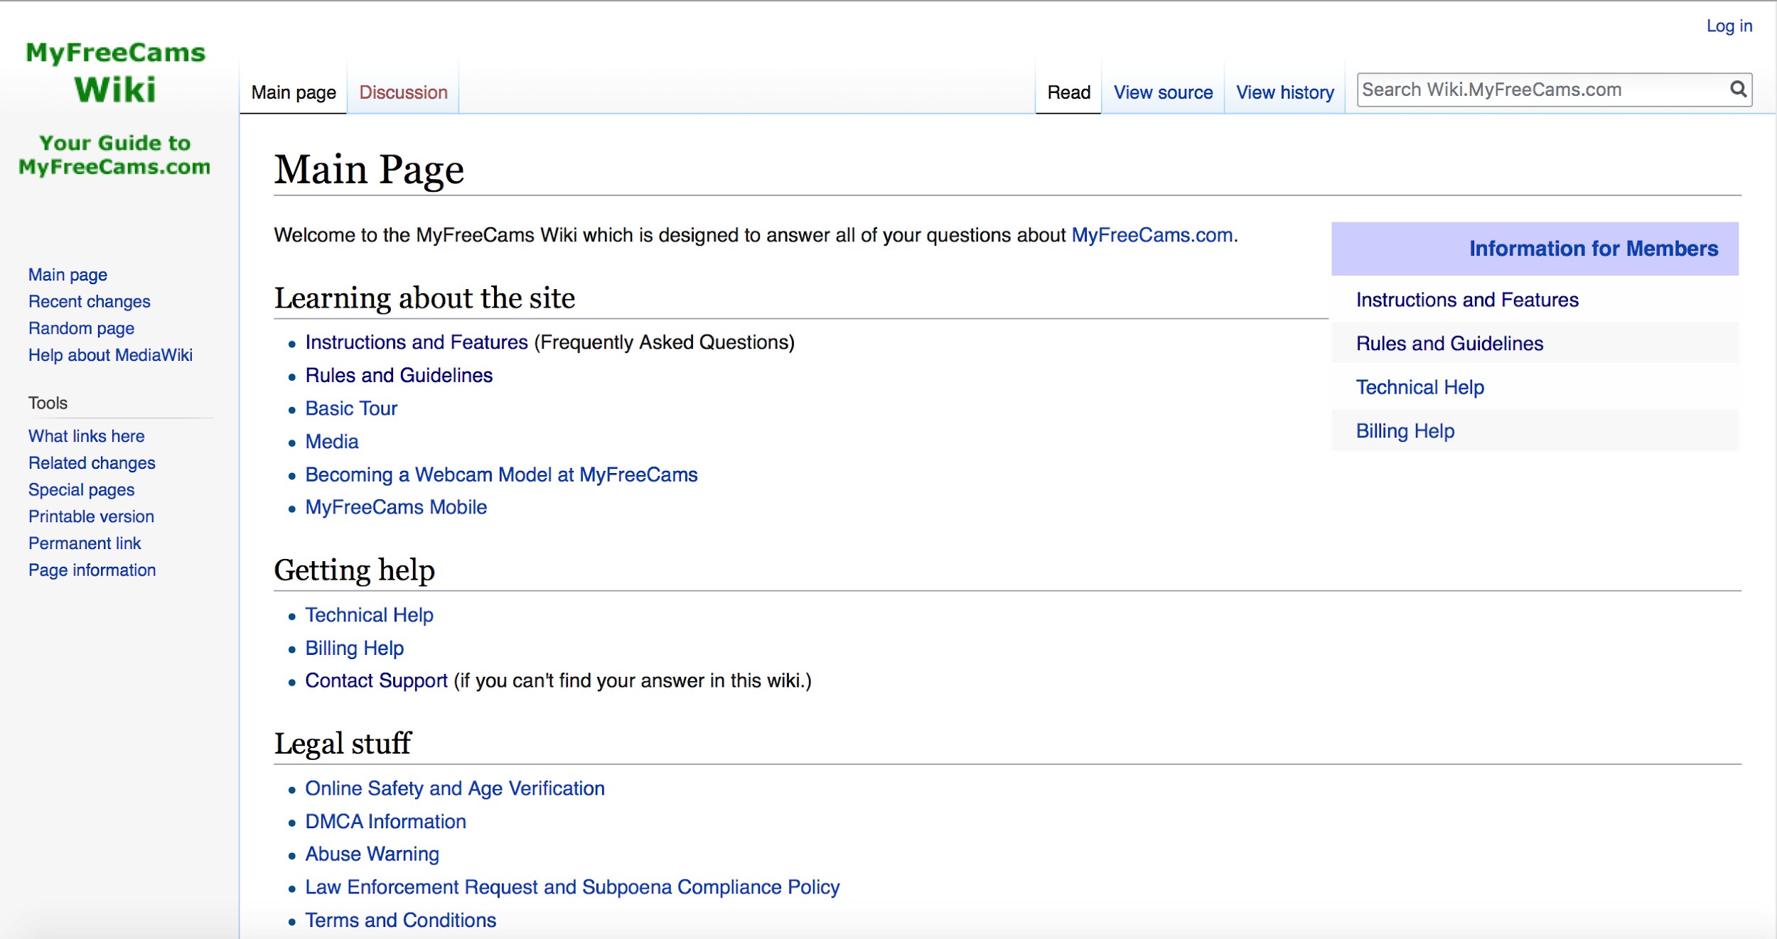Open the Basic Tour link
Image resolution: width=1777 pixels, height=939 pixels.
(x=351, y=408)
